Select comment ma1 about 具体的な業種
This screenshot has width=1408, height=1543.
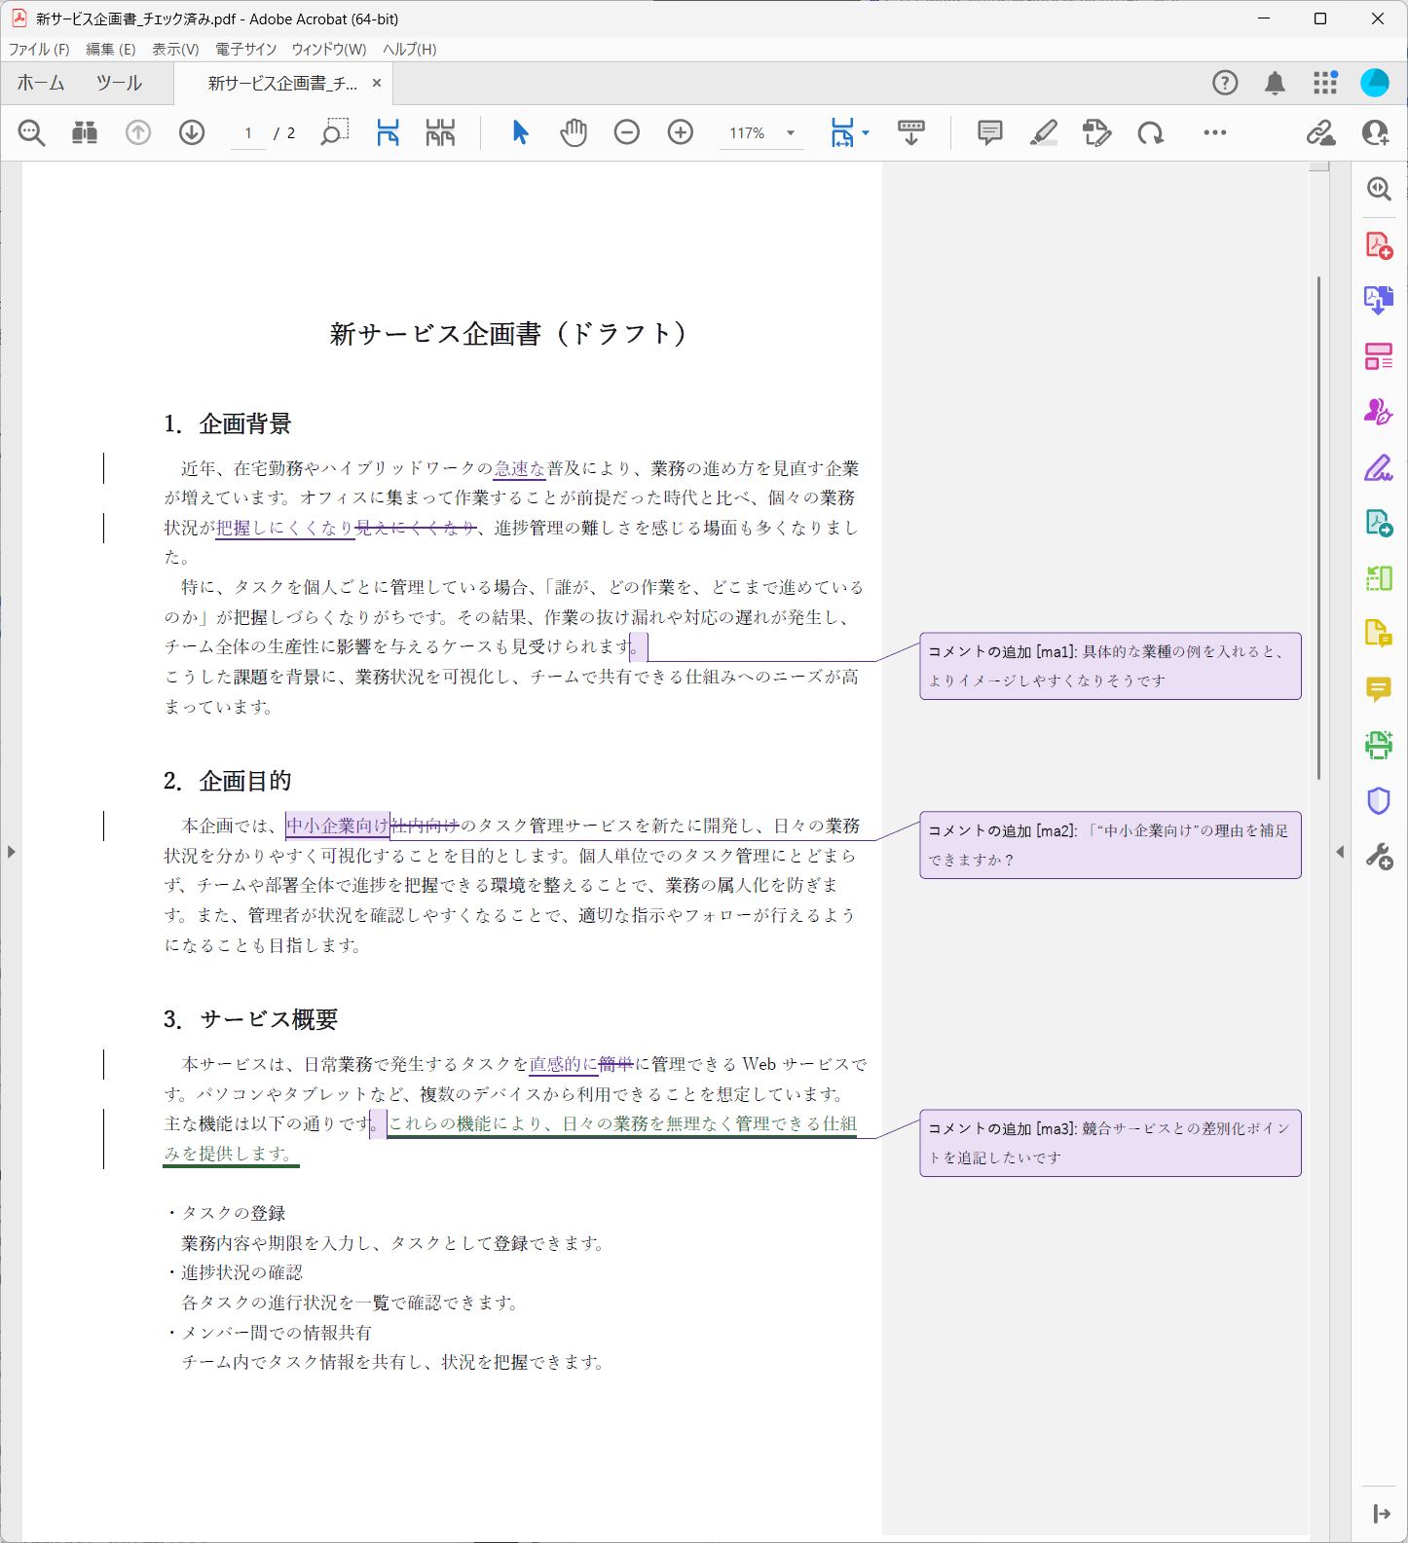pos(1110,666)
